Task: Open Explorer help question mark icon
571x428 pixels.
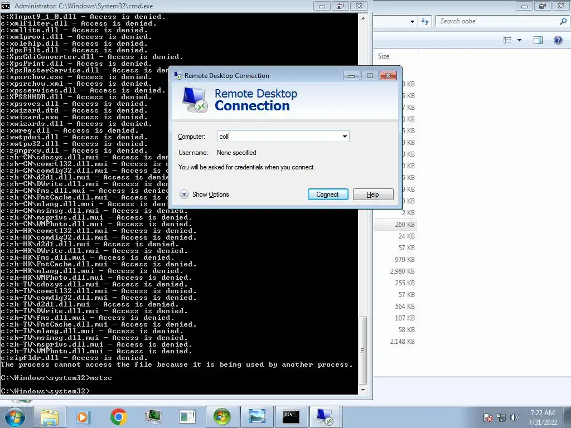Action: (x=558, y=40)
